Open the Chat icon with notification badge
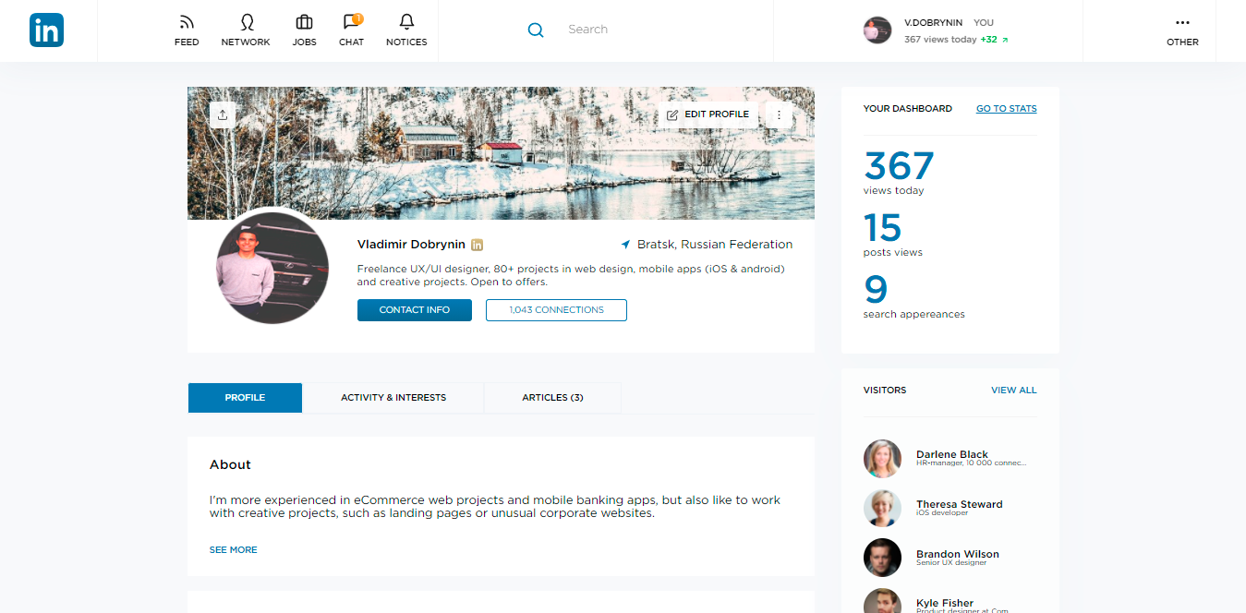 351,22
